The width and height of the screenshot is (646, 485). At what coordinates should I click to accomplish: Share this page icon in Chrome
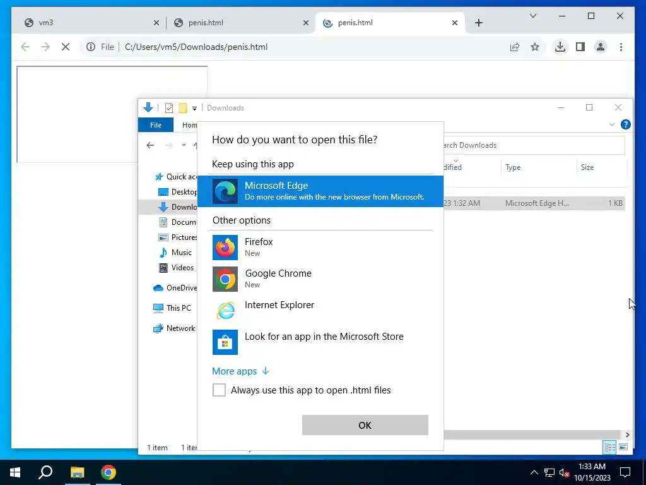pyautogui.click(x=515, y=47)
